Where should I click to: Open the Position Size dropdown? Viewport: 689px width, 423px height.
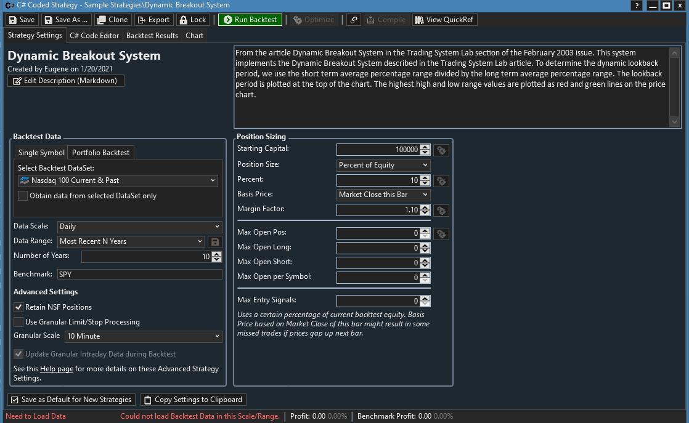point(383,165)
